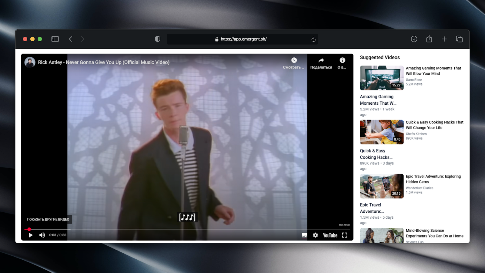Image resolution: width=485 pixels, height=273 pixels.
Task: Open the GameZone channel name
Action: pyautogui.click(x=414, y=80)
